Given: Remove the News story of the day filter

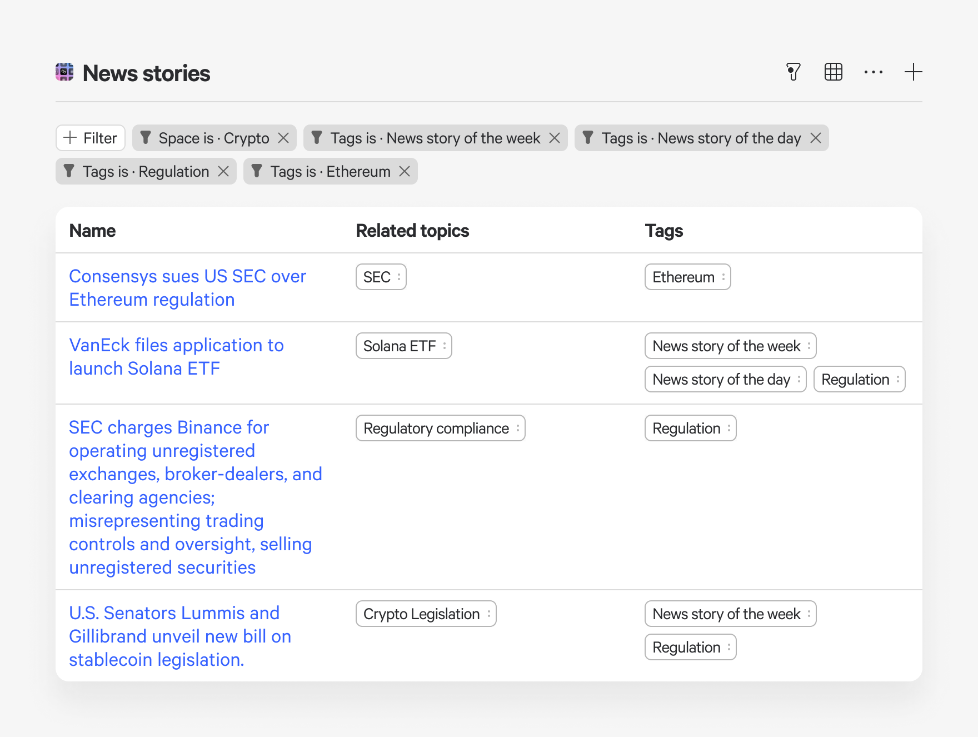Looking at the screenshot, I should point(816,138).
